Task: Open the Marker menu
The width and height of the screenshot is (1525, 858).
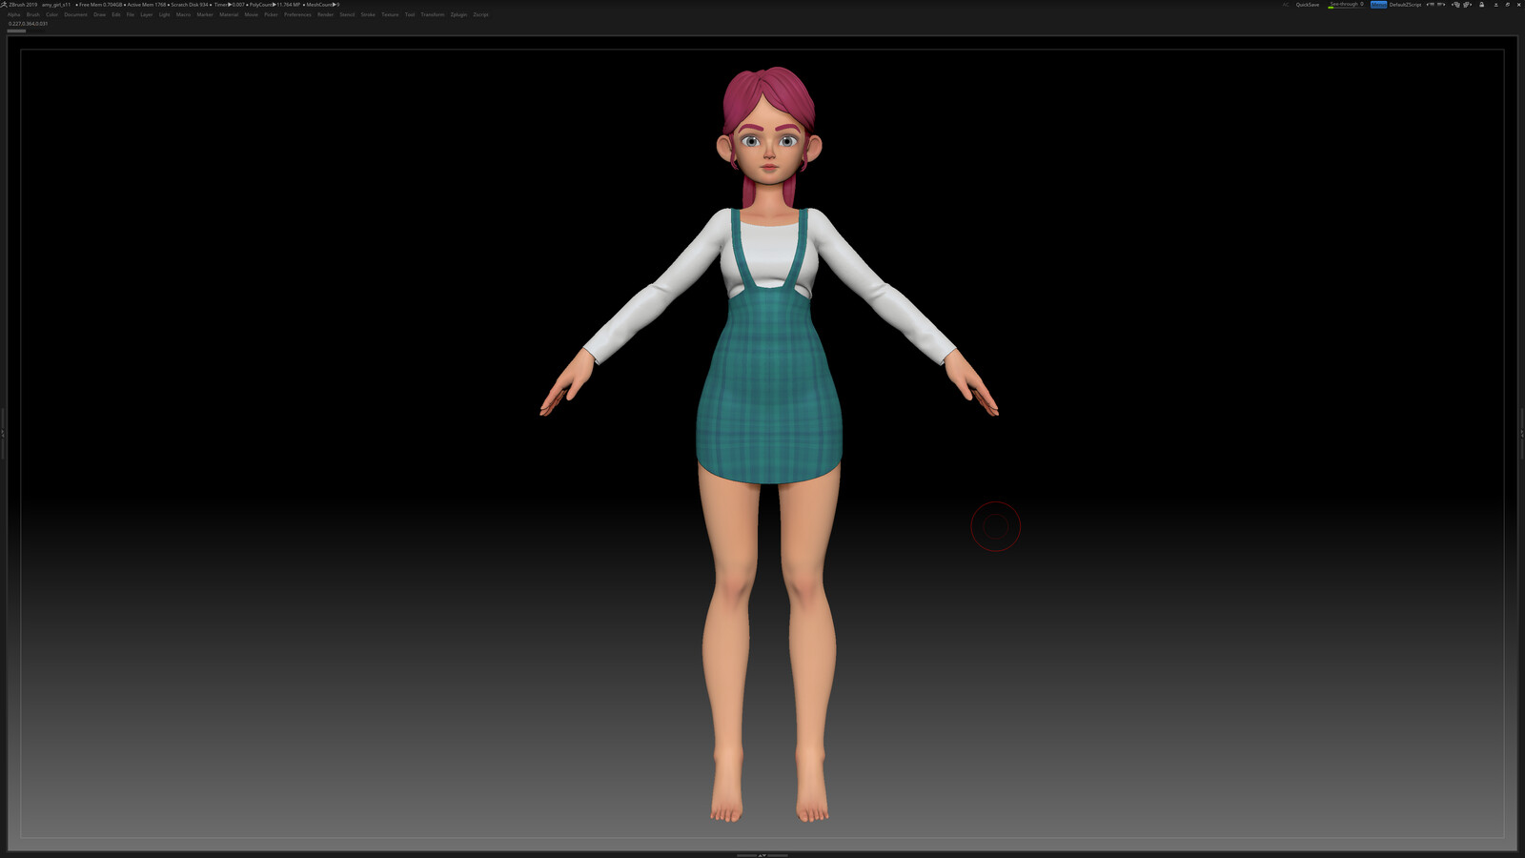Action: tap(205, 14)
